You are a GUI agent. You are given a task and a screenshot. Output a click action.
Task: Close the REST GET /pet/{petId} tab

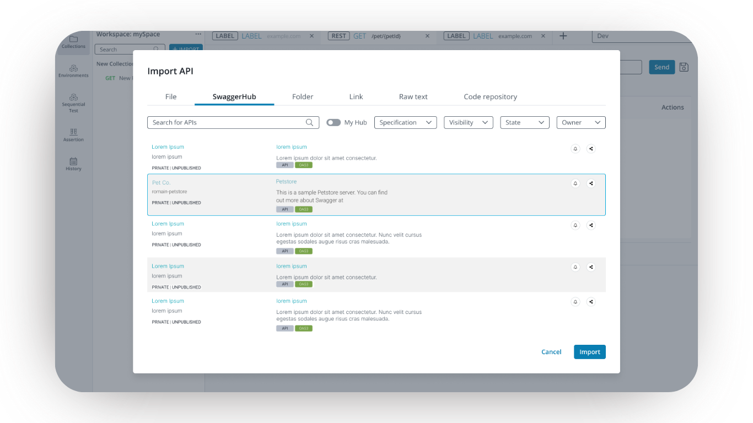point(427,36)
